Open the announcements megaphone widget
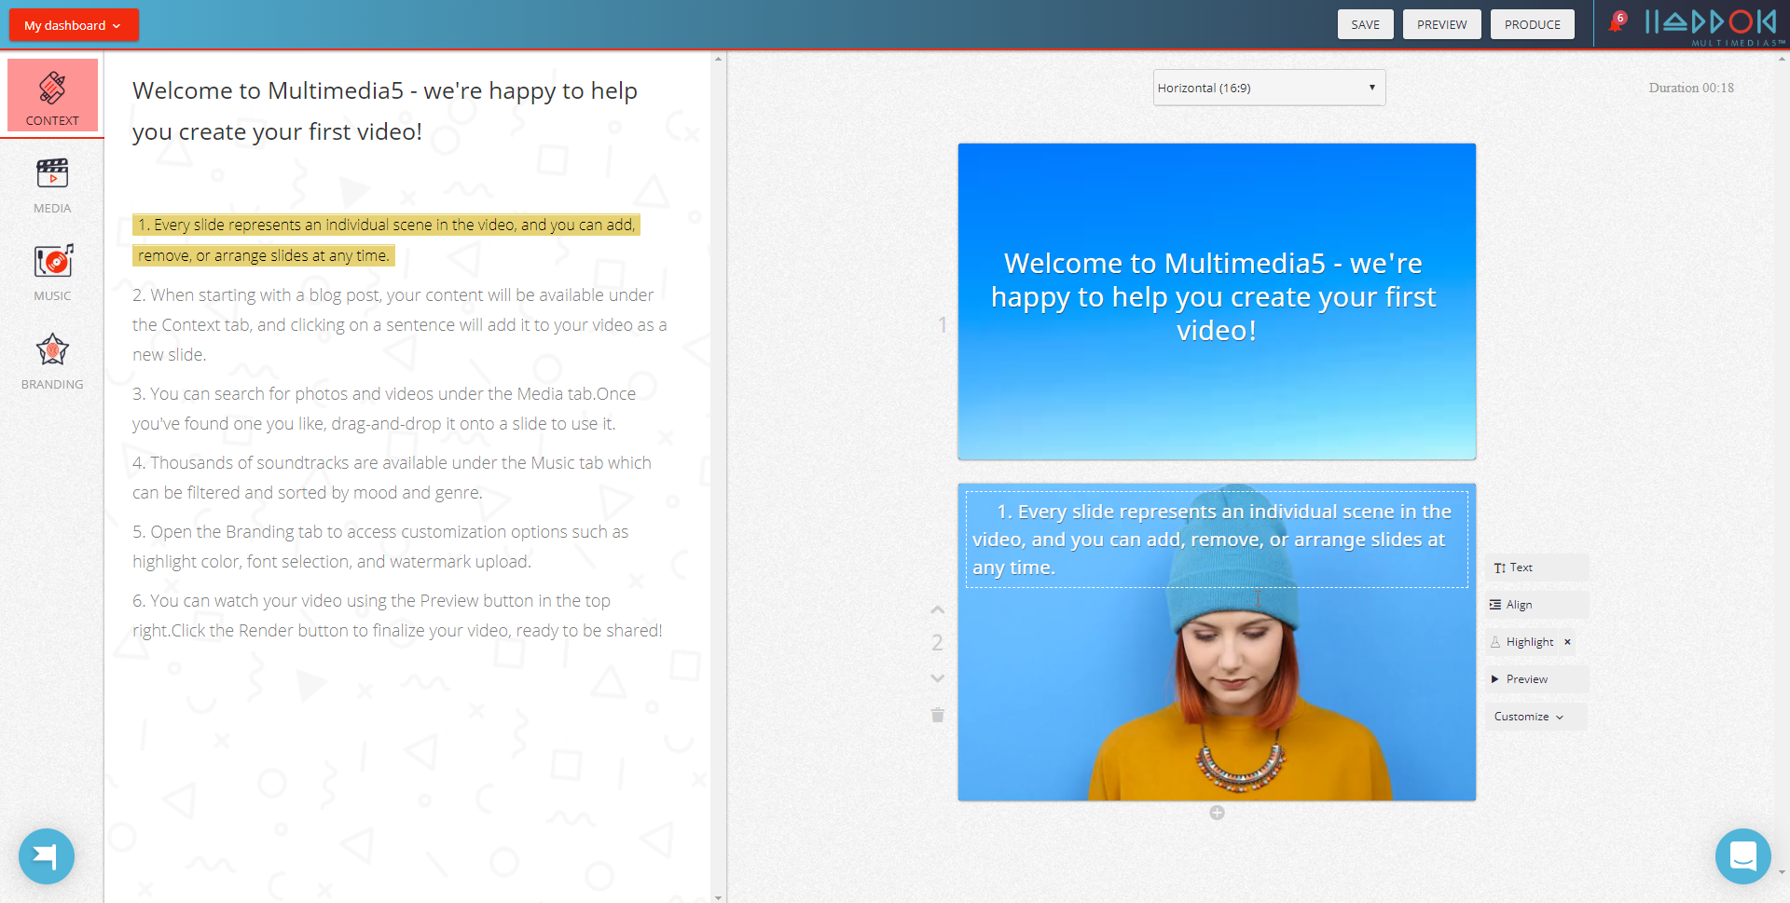Viewport: 1790px width, 903px height. click(47, 856)
